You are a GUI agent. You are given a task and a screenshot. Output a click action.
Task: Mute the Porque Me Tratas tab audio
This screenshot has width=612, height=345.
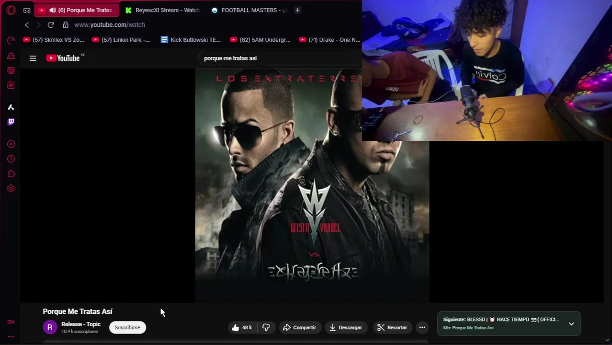[x=53, y=10]
